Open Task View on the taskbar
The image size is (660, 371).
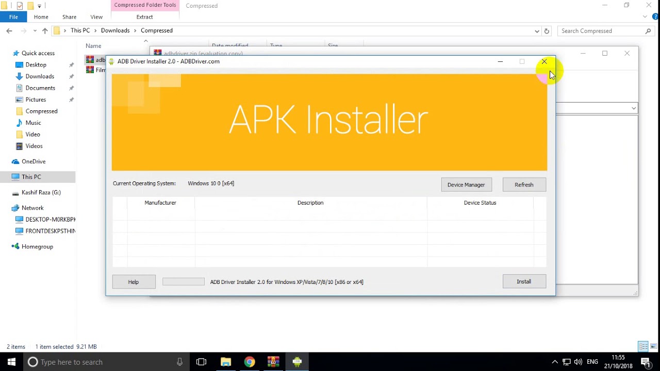point(202,362)
